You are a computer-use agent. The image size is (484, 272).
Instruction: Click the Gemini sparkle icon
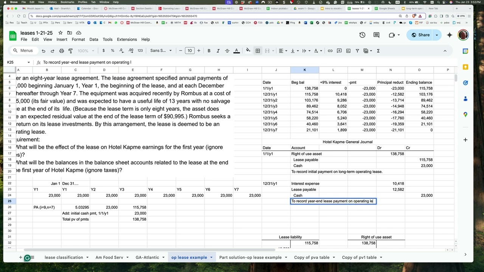tap(450, 35)
